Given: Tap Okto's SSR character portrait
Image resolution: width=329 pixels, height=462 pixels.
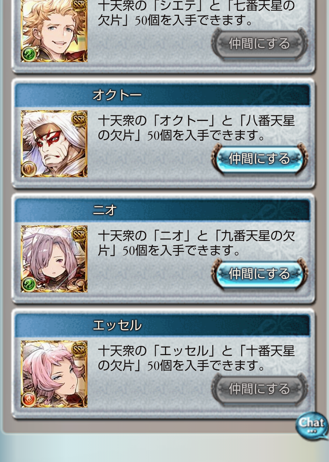Looking at the screenshot, I should [x=54, y=144].
